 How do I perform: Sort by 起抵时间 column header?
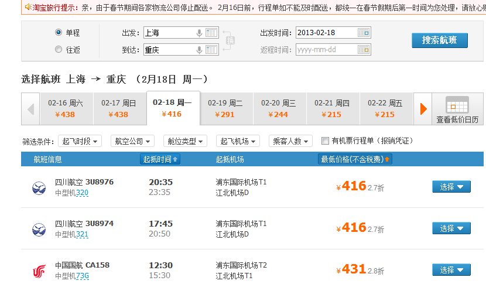pos(160,159)
